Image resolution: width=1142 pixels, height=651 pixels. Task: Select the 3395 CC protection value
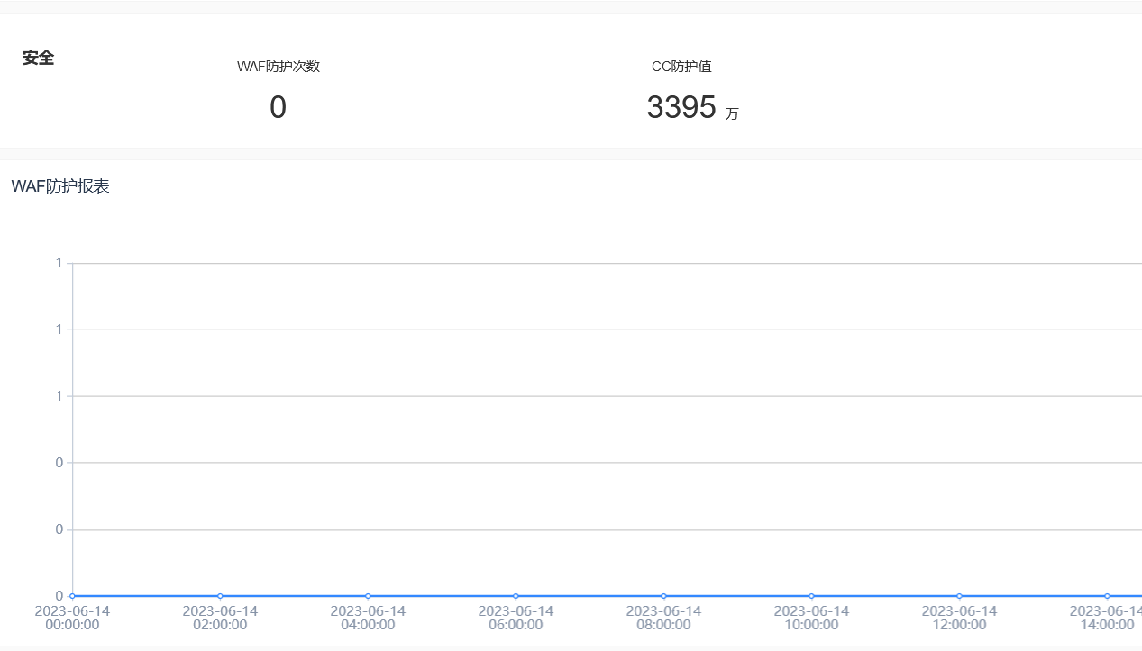tap(681, 108)
